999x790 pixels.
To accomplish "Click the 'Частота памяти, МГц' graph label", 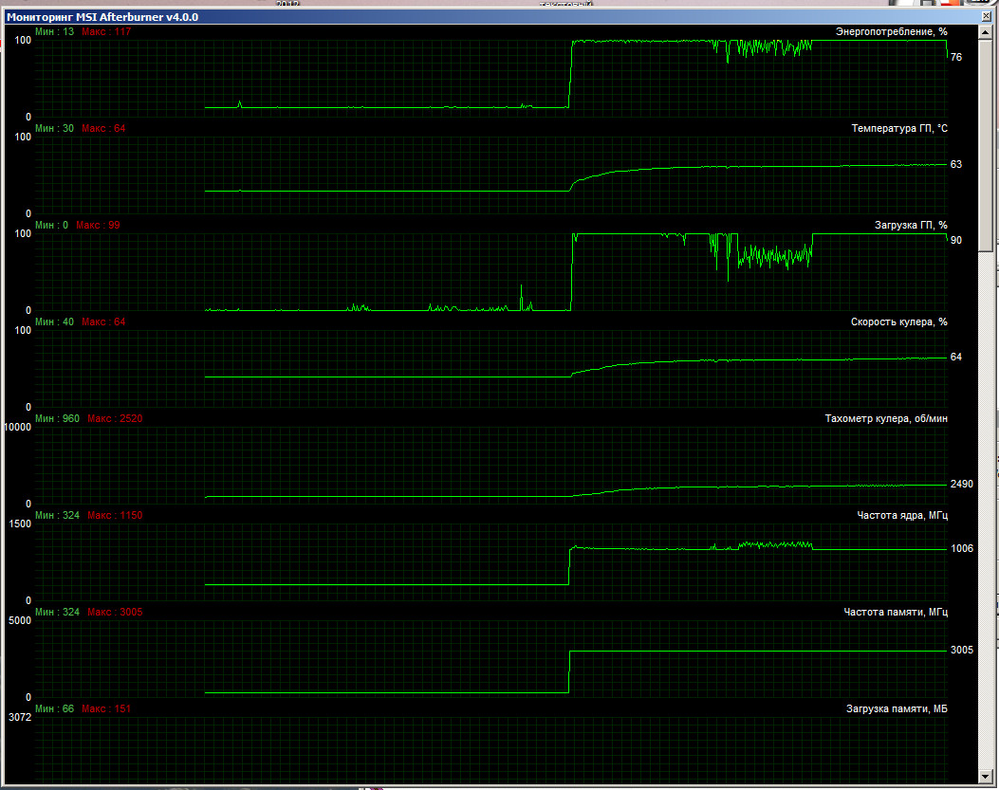I will pyautogui.click(x=896, y=613).
